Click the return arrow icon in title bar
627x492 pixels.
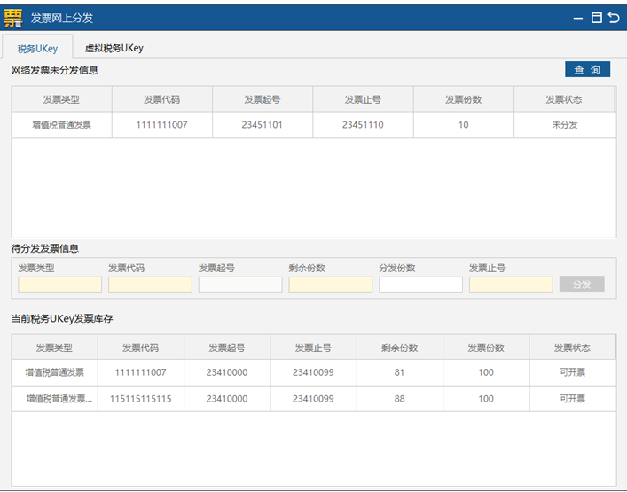click(614, 18)
